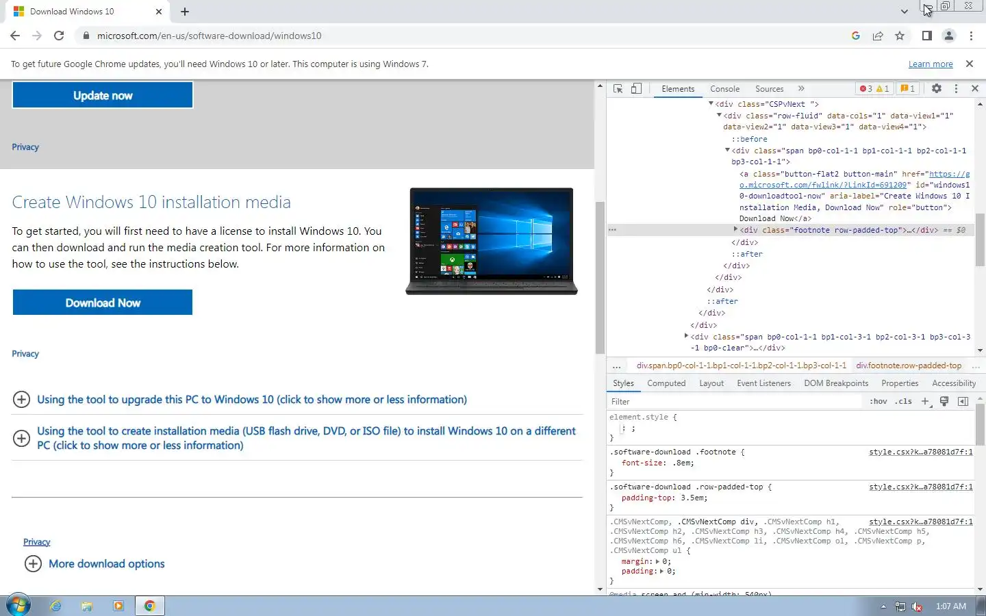Open the Computed styles tab
Screen dimensions: 986x616
[x=666, y=383]
